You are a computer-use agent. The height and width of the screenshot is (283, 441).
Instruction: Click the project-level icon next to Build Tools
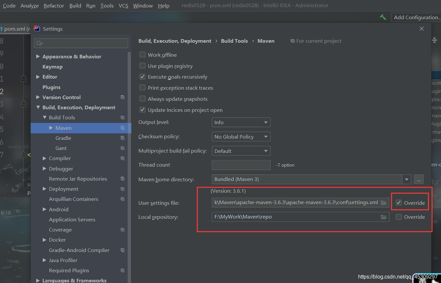click(122, 117)
